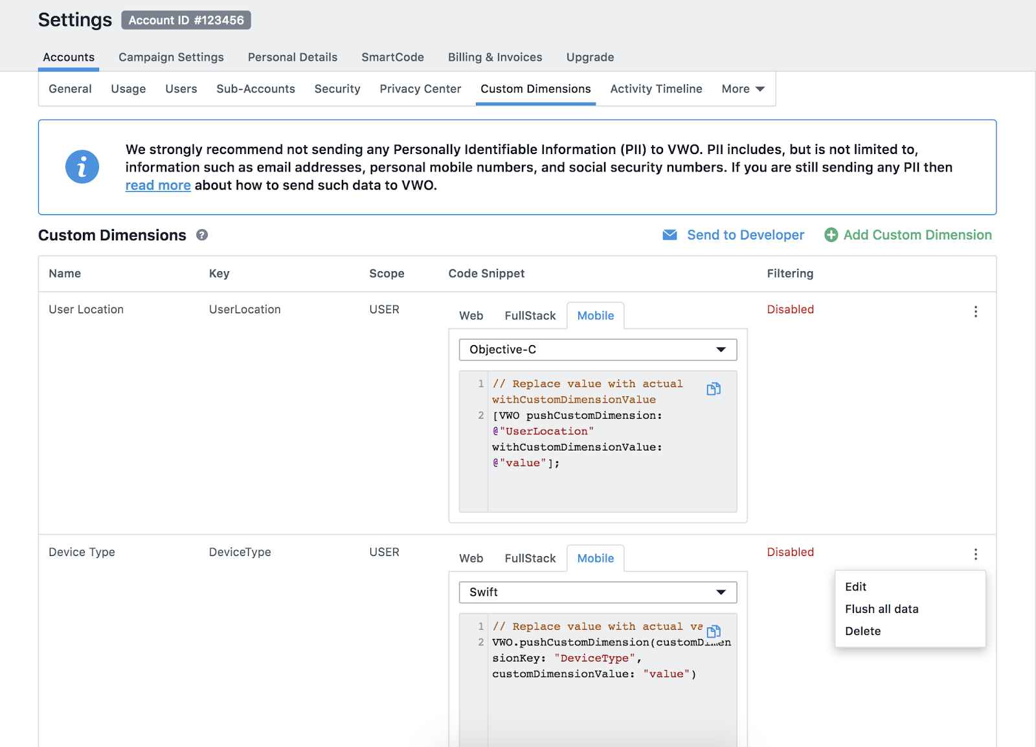Open the three-dot menu for User Location
This screenshot has width=1036, height=747.
pos(976,312)
